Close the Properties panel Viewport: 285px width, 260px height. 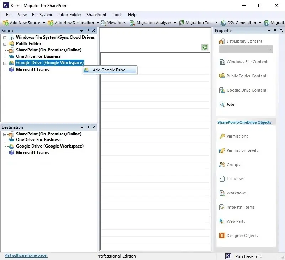(x=281, y=31)
